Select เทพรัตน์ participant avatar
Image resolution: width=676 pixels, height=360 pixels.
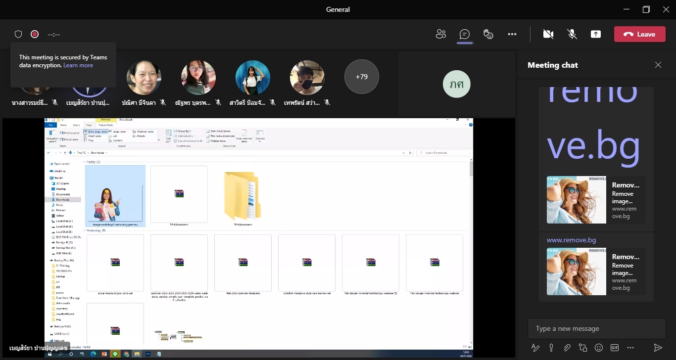click(307, 77)
